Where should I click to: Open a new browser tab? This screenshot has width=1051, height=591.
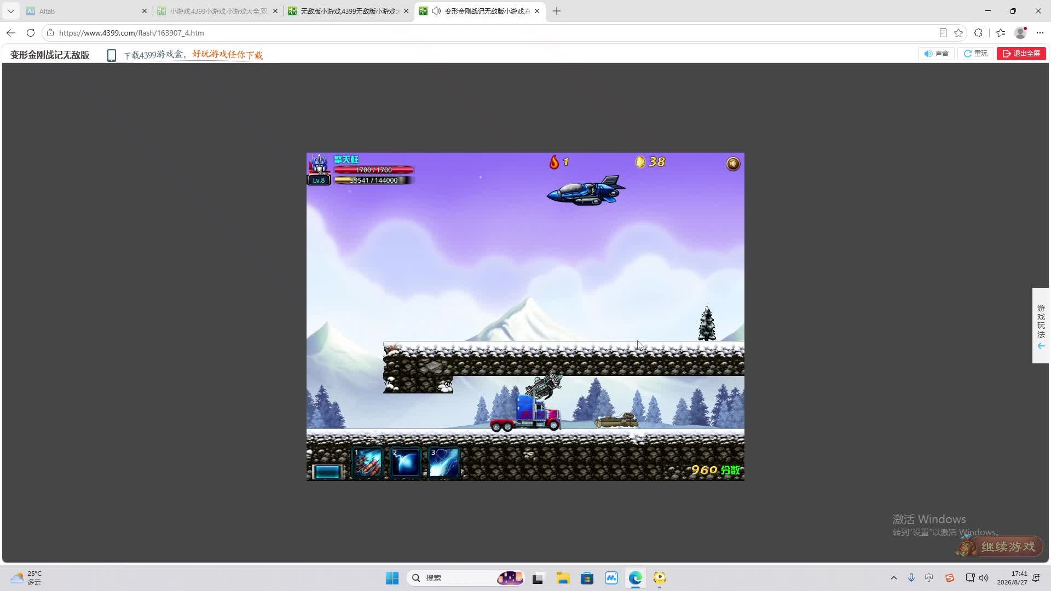(557, 11)
